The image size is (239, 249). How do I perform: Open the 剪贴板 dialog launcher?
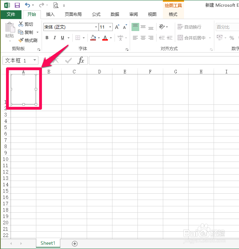39,49
